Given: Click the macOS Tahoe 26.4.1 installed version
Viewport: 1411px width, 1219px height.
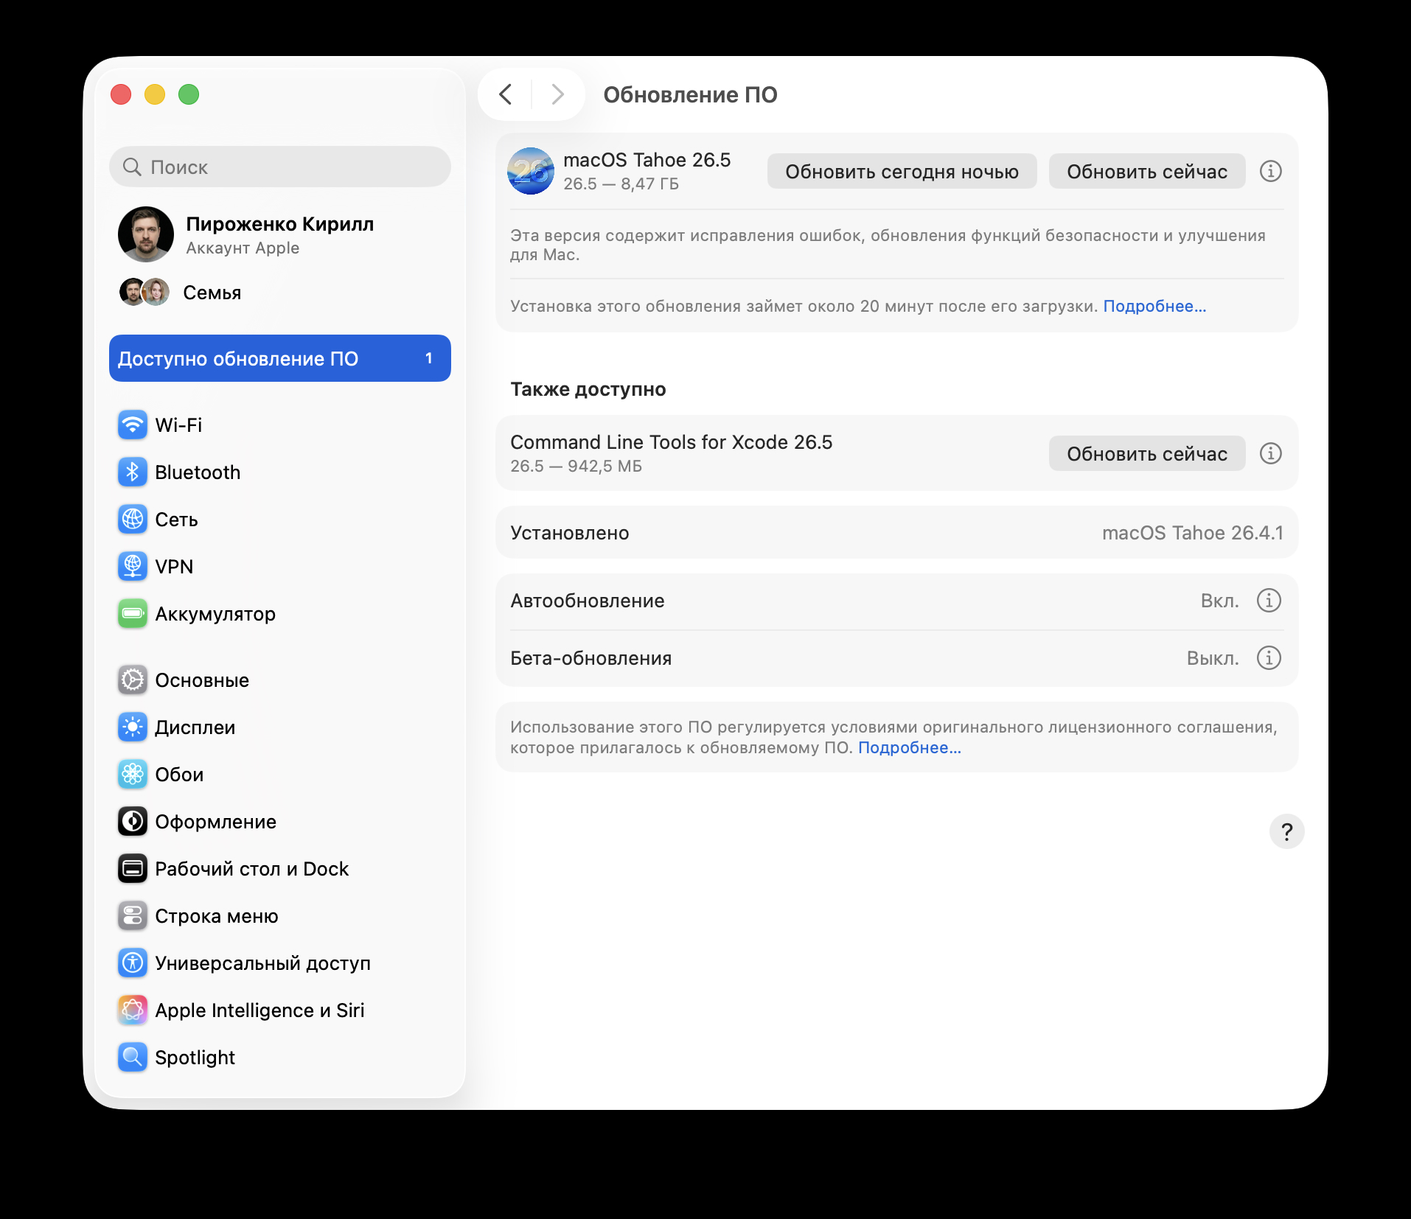Looking at the screenshot, I should click(1192, 533).
